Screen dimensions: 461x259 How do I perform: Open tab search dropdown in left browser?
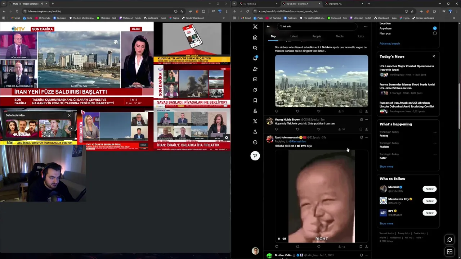pos(4,4)
